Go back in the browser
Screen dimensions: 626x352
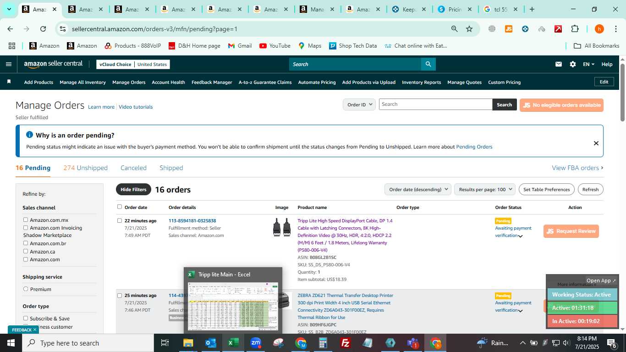click(10, 29)
